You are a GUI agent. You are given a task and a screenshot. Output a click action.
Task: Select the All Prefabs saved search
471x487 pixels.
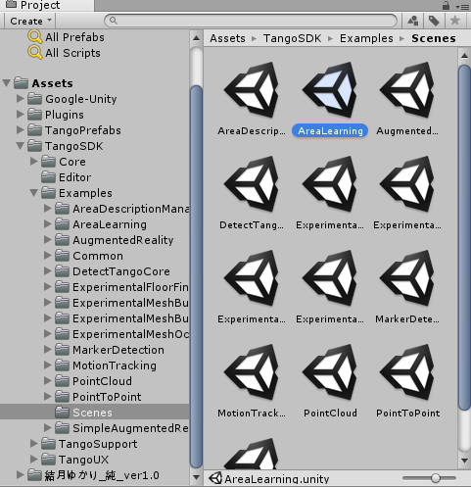coord(67,37)
